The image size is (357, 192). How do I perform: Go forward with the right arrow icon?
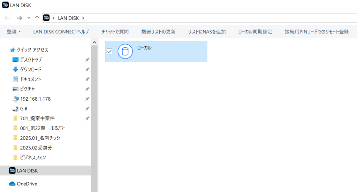[x=19, y=18]
